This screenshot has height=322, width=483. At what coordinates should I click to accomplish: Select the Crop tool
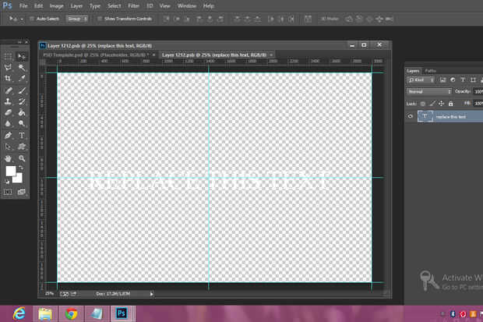9,79
